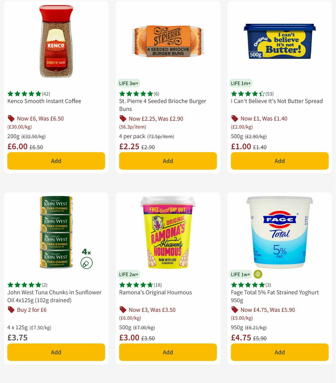The width and height of the screenshot is (336, 383).
Task: Add St. Pierre brioche buns to basket
Action: (x=167, y=161)
